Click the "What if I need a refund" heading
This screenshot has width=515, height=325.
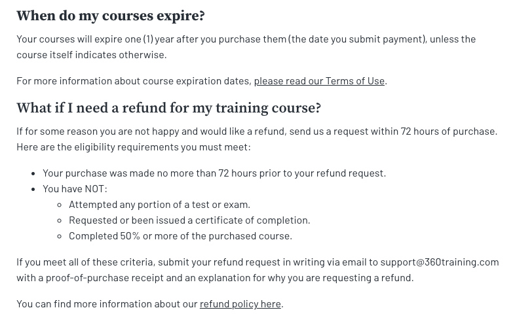click(x=168, y=108)
